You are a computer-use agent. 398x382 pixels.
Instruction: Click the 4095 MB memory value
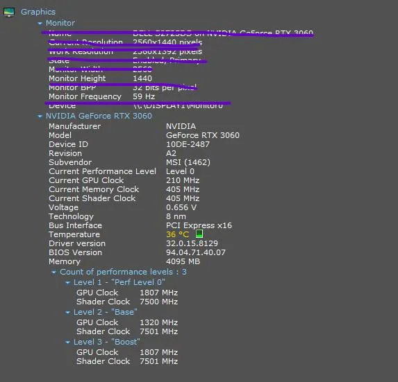point(183,261)
